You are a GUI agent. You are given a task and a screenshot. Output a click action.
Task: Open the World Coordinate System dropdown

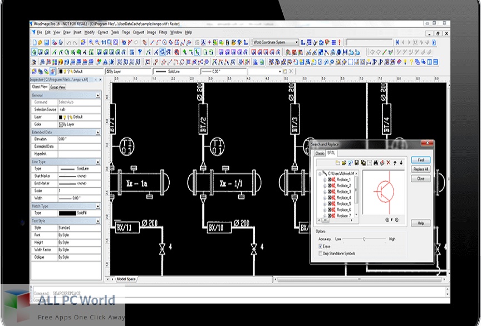pos(276,42)
